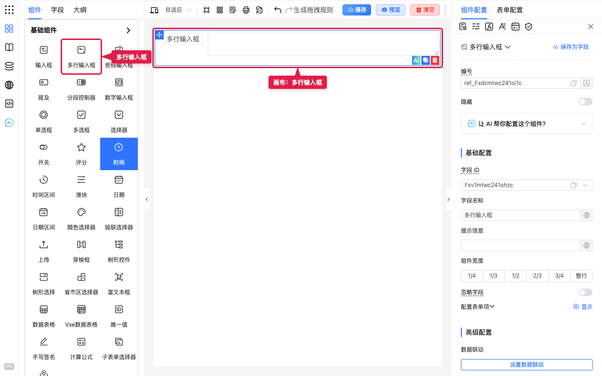The image size is (602, 376).
Task: Switch to the 组件 tab
Action: pos(35,10)
